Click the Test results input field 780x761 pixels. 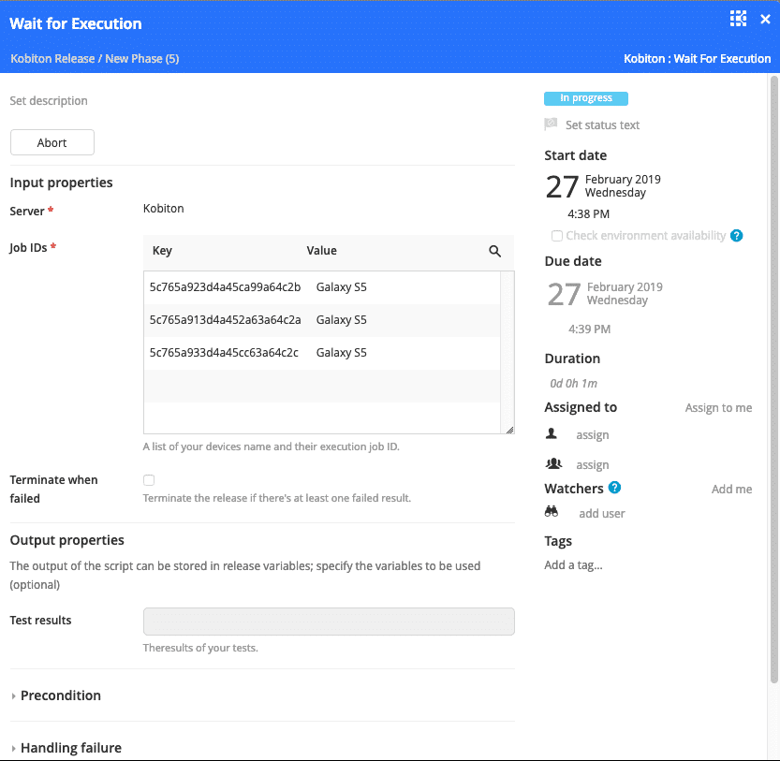[x=328, y=622]
